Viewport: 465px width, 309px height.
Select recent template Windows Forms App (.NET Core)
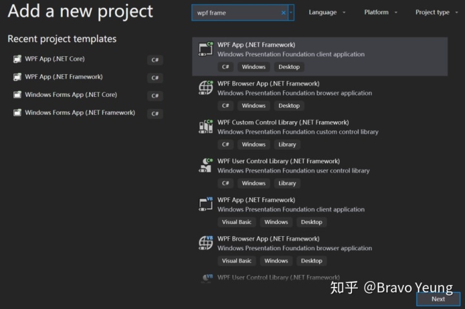click(x=71, y=95)
